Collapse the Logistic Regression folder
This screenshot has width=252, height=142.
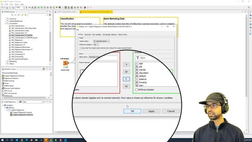(7, 110)
